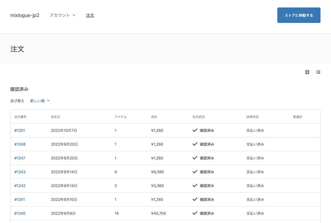Select date 2022年10月7日
Viewport: 331px width, 223px height.
click(64, 130)
